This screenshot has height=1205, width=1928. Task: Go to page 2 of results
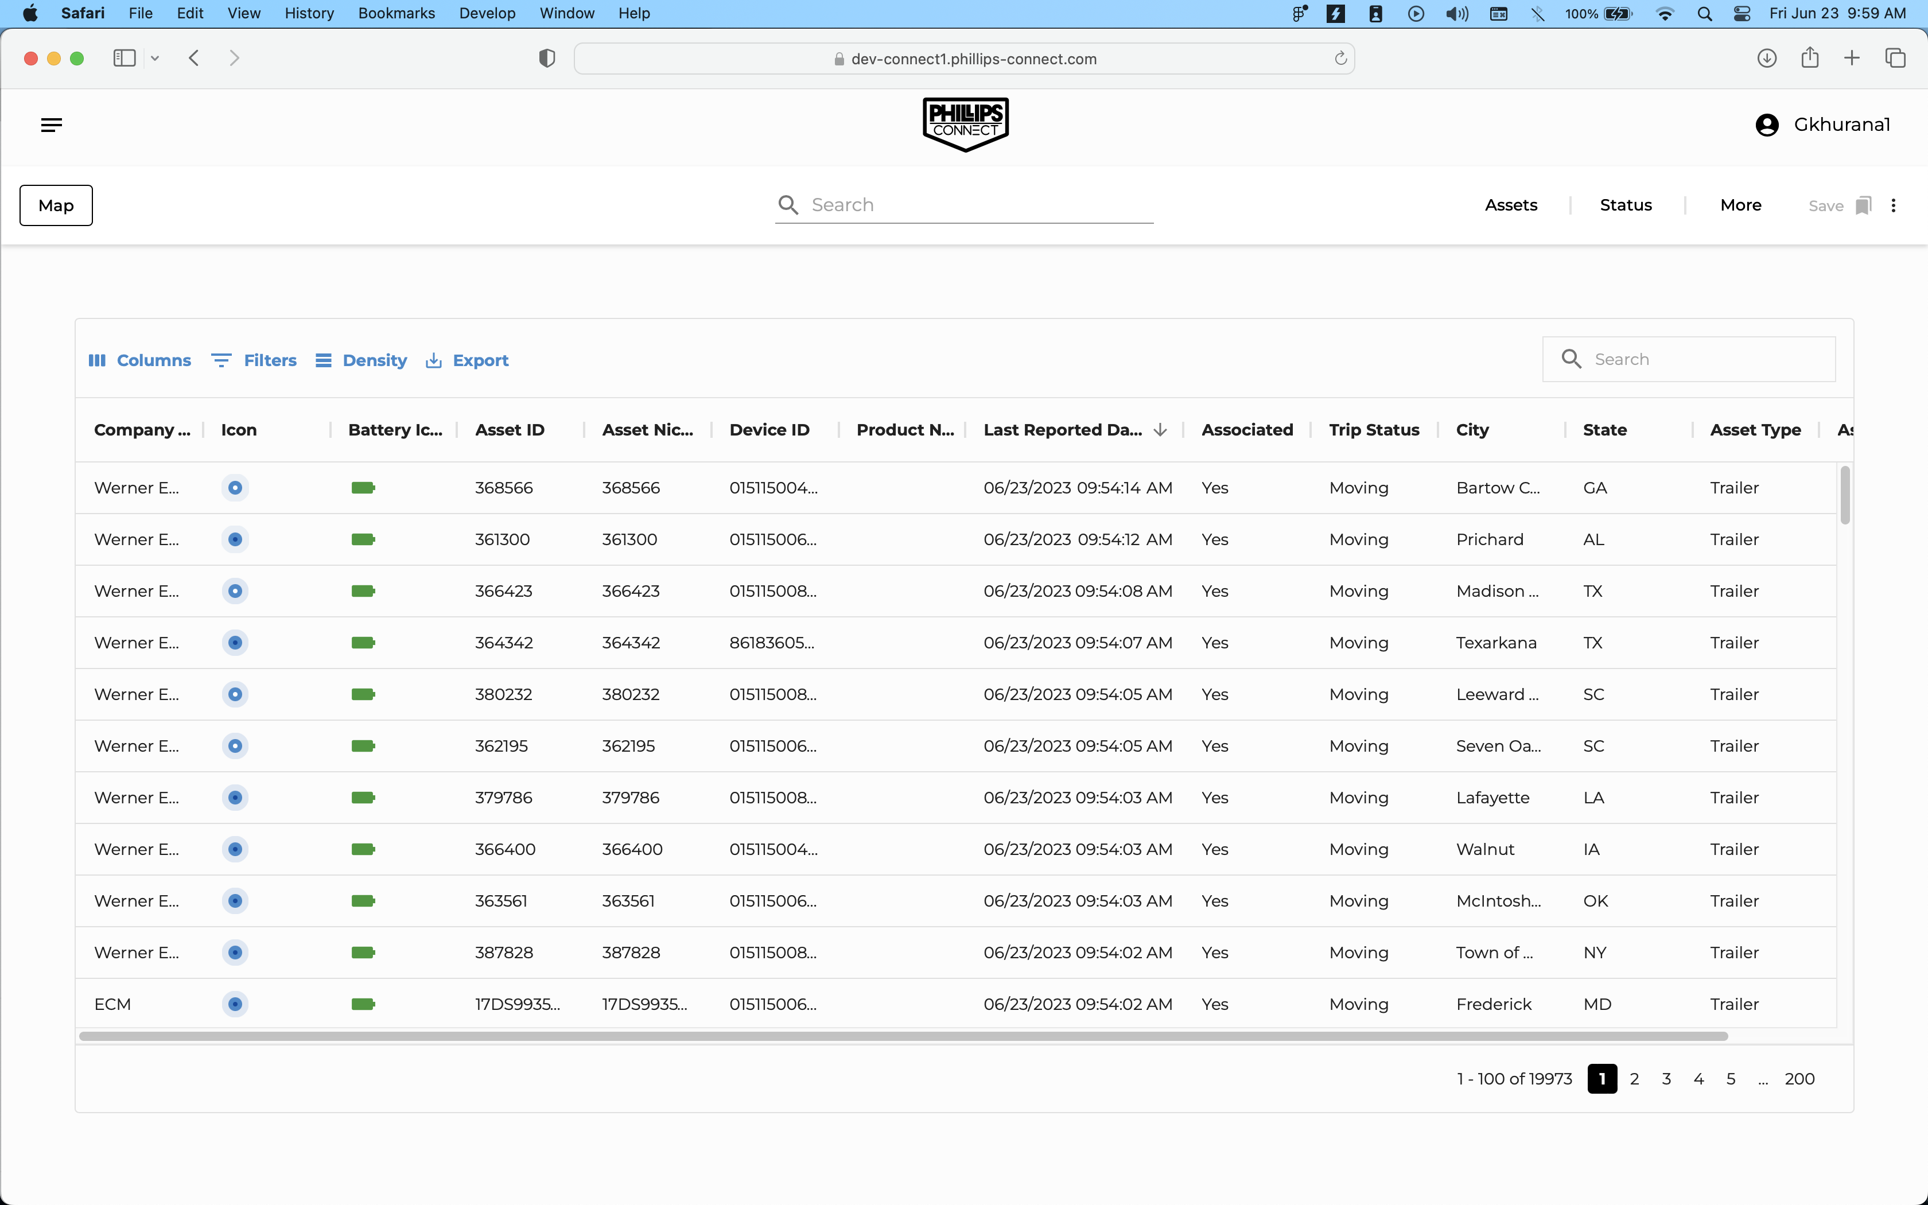(1634, 1078)
